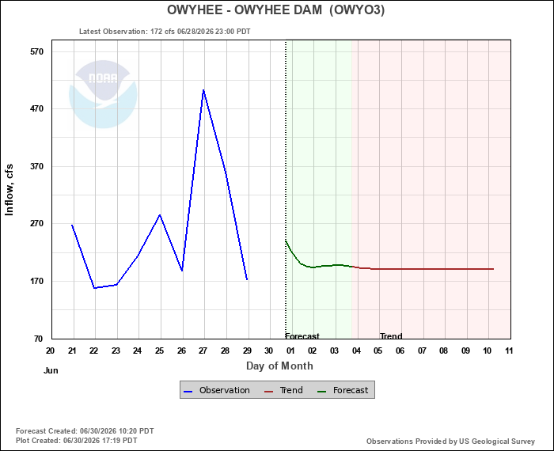Viewport: 554px width, 451px height.
Task: Click the Plot Created timestamp text
Action: point(76,441)
